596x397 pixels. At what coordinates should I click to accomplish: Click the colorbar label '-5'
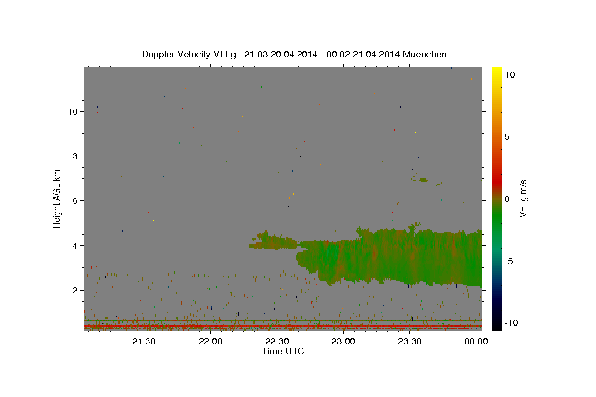508,261
